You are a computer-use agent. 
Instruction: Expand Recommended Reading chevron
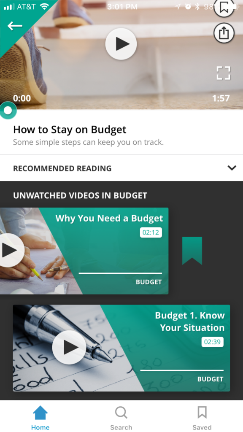[x=232, y=168]
